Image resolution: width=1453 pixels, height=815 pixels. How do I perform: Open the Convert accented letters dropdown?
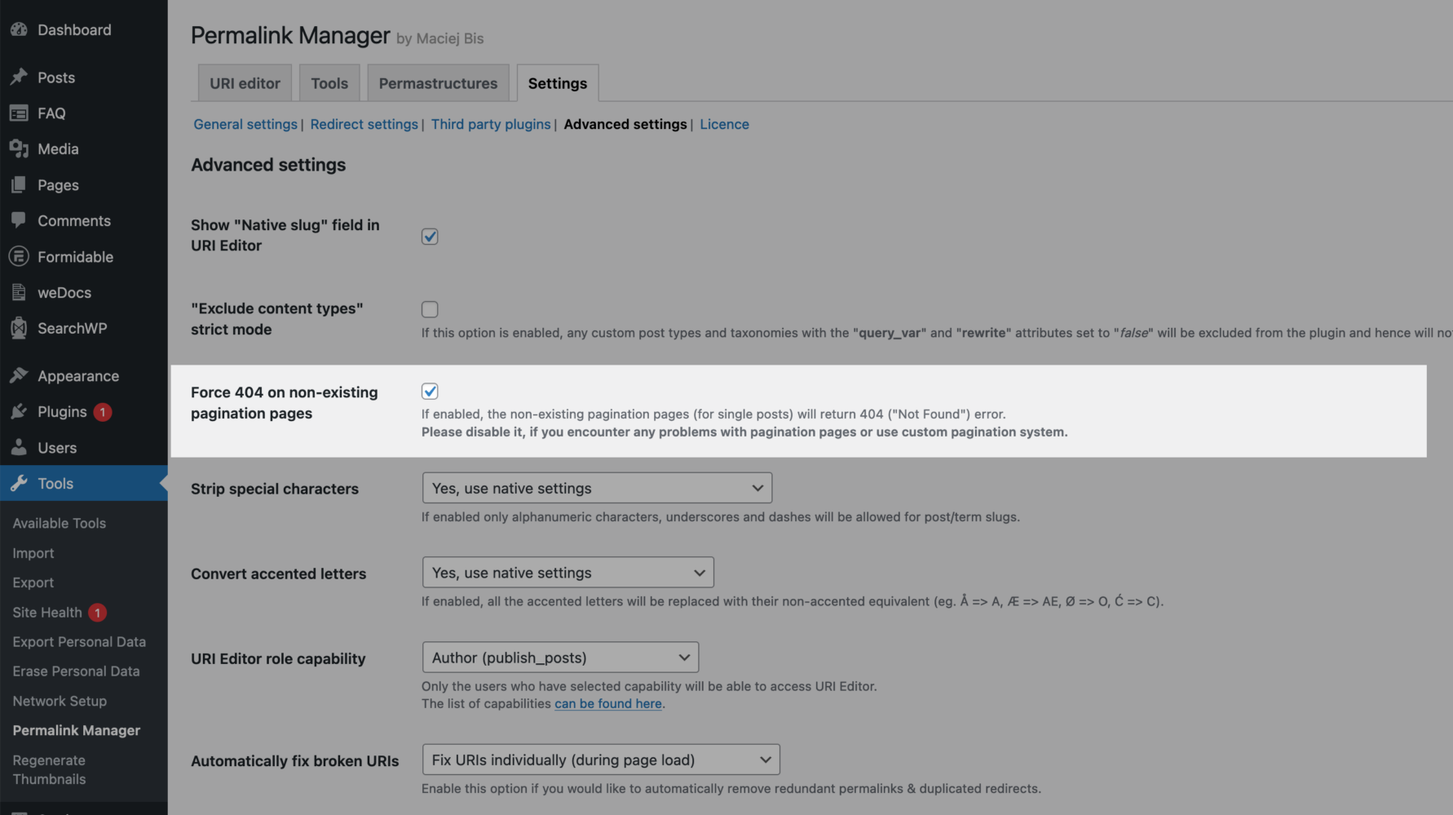pos(567,572)
